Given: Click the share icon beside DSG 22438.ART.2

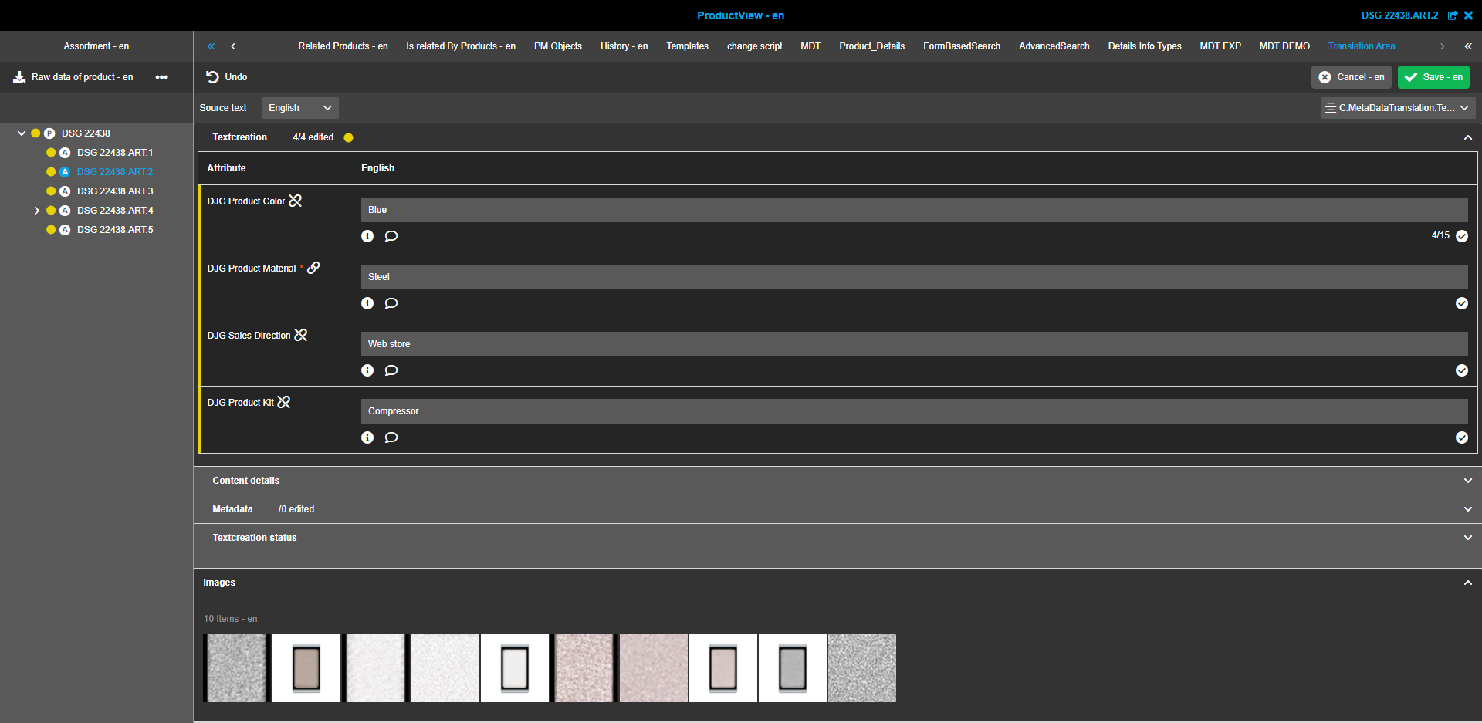Looking at the screenshot, I should click(1454, 15).
